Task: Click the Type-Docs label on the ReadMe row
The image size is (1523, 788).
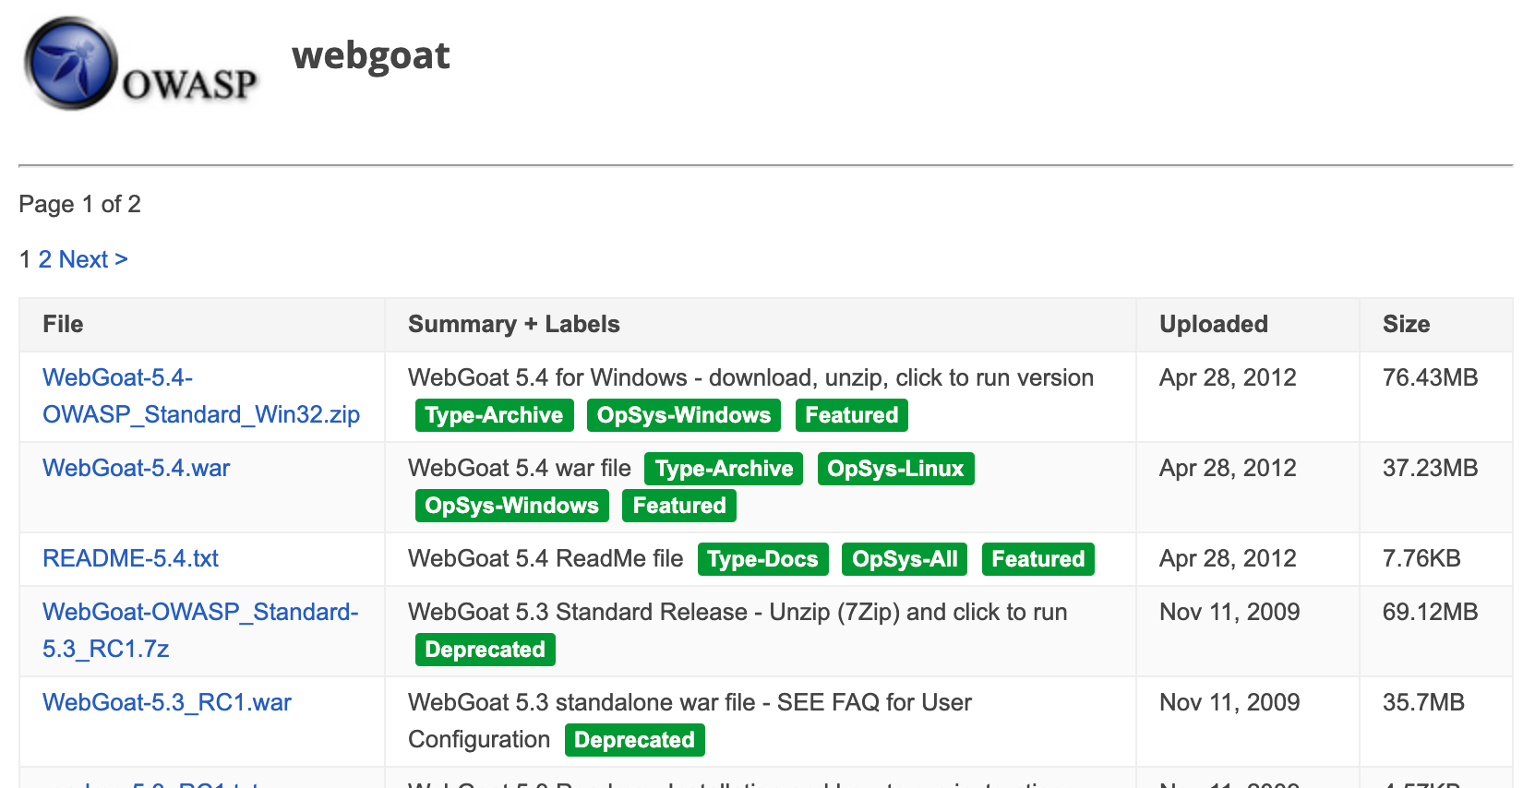Action: (x=762, y=558)
